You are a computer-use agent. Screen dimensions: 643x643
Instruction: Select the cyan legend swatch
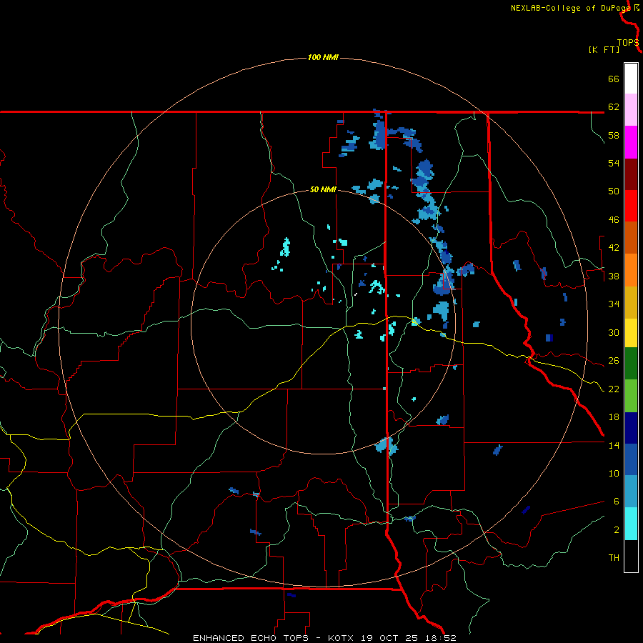(631, 524)
